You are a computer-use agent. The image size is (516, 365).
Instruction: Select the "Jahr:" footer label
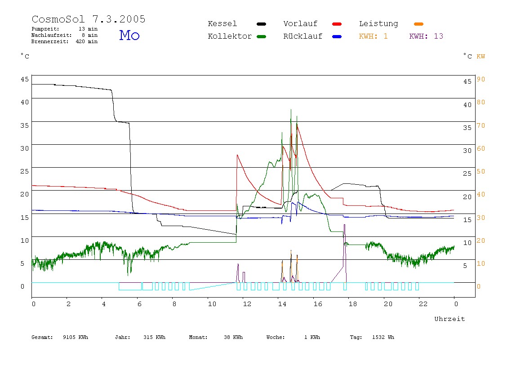coord(123,337)
